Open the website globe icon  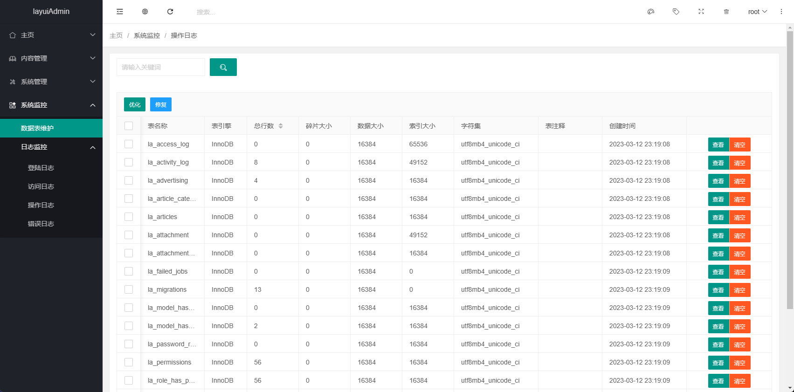pyautogui.click(x=145, y=12)
